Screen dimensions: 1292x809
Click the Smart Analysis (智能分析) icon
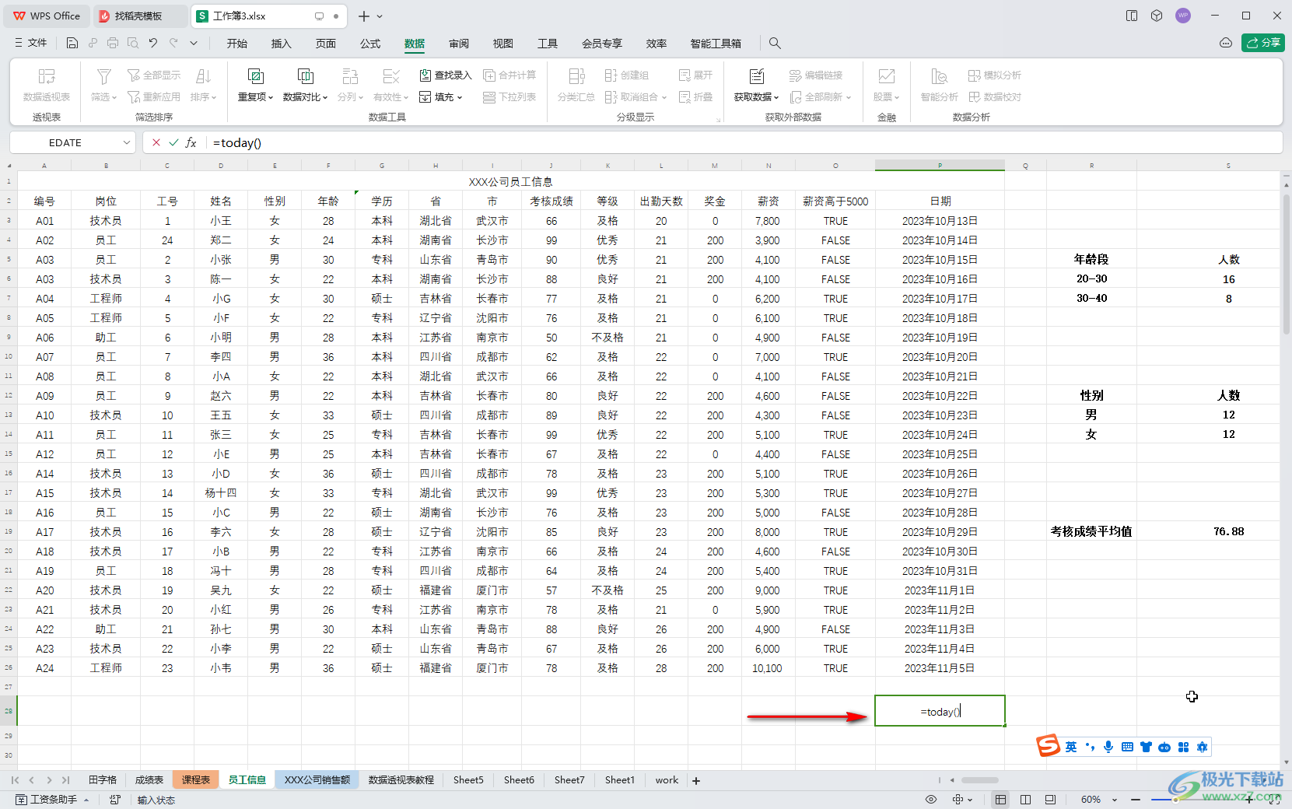click(939, 76)
